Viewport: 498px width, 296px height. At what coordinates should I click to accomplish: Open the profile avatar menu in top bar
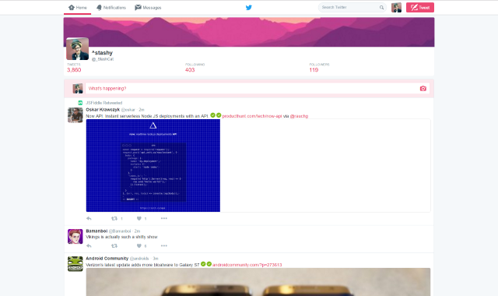pos(396,7)
